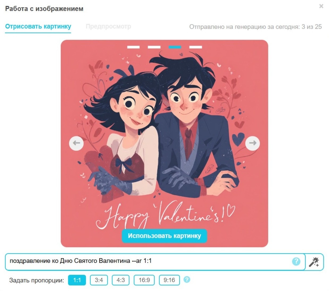Switch to the Отрисовать картинку tab

38,27
